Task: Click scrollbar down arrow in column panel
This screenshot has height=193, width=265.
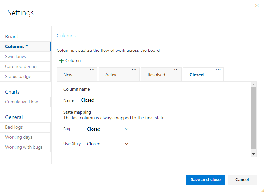Action: [x=253, y=154]
